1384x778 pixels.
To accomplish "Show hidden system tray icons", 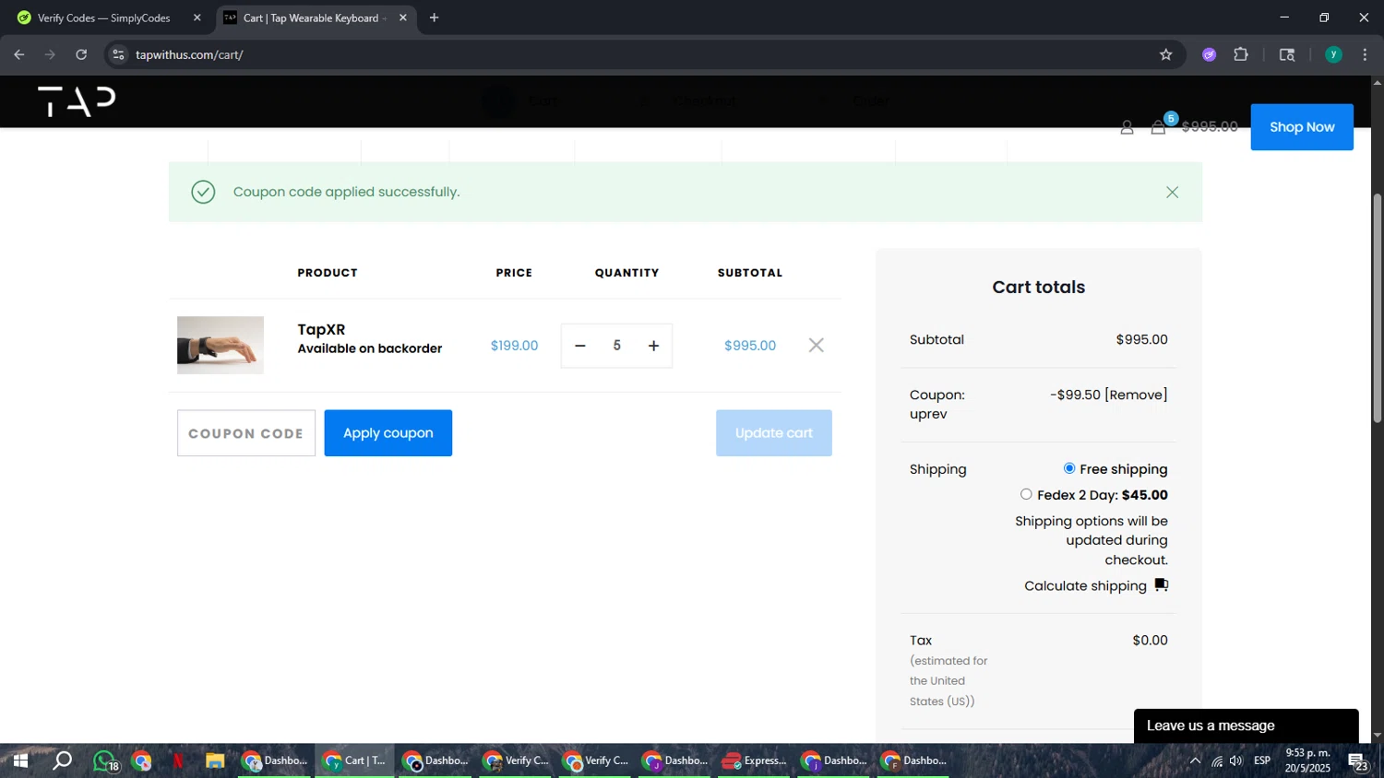I will (1195, 761).
